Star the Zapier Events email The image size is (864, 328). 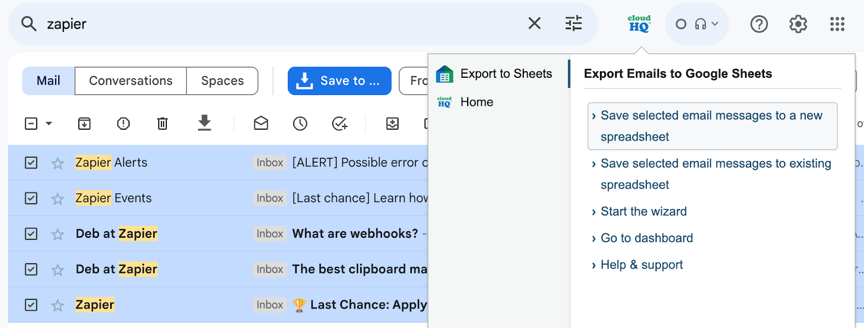click(58, 198)
